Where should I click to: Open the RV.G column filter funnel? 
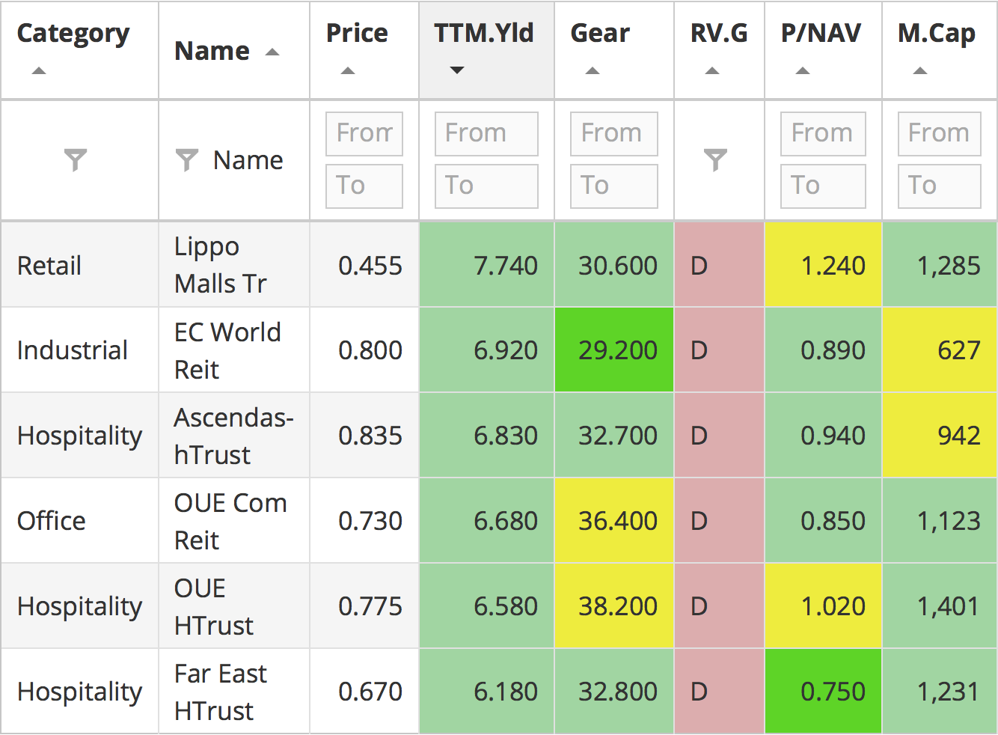click(716, 159)
